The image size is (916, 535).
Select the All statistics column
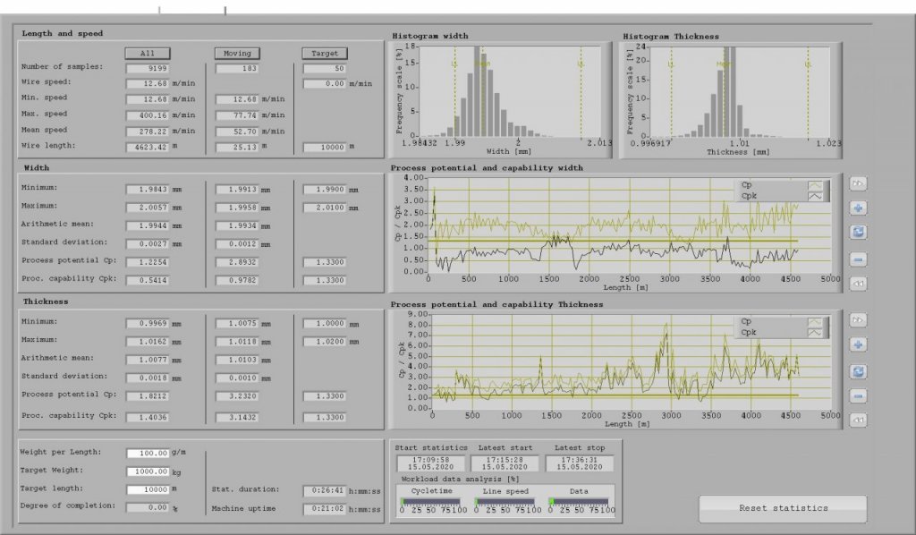coord(147,52)
